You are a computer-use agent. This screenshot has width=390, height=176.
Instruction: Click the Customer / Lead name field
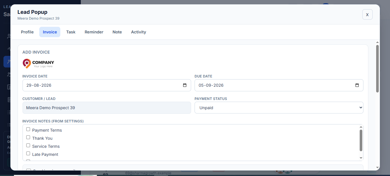(x=107, y=108)
